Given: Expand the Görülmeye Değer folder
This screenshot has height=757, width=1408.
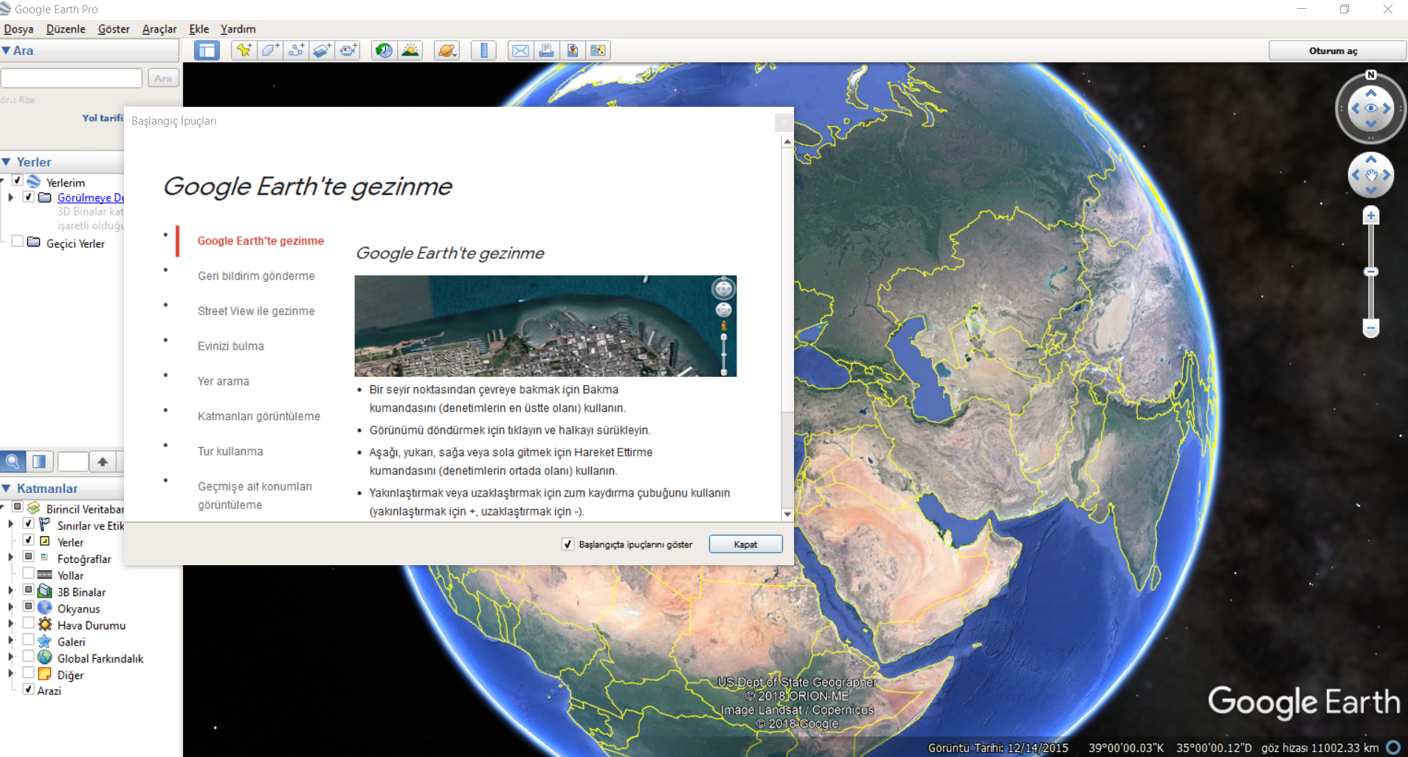Looking at the screenshot, I should (10, 198).
